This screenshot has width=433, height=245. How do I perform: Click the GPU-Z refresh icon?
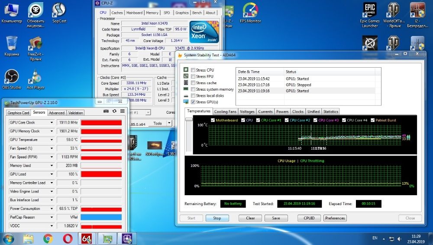pos(114,111)
